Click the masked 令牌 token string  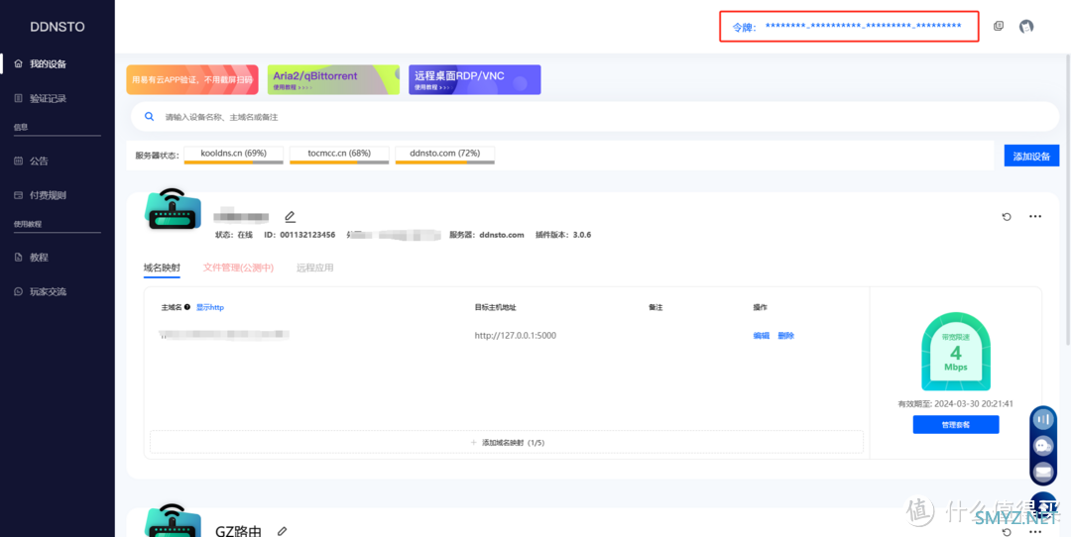click(863, 26)
